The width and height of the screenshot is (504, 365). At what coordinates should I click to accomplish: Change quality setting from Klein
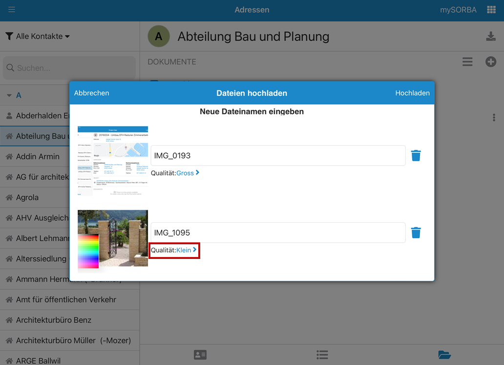[x=186, y=250]
